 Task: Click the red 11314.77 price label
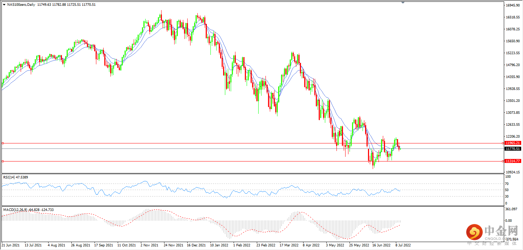(x=513, y=161)
